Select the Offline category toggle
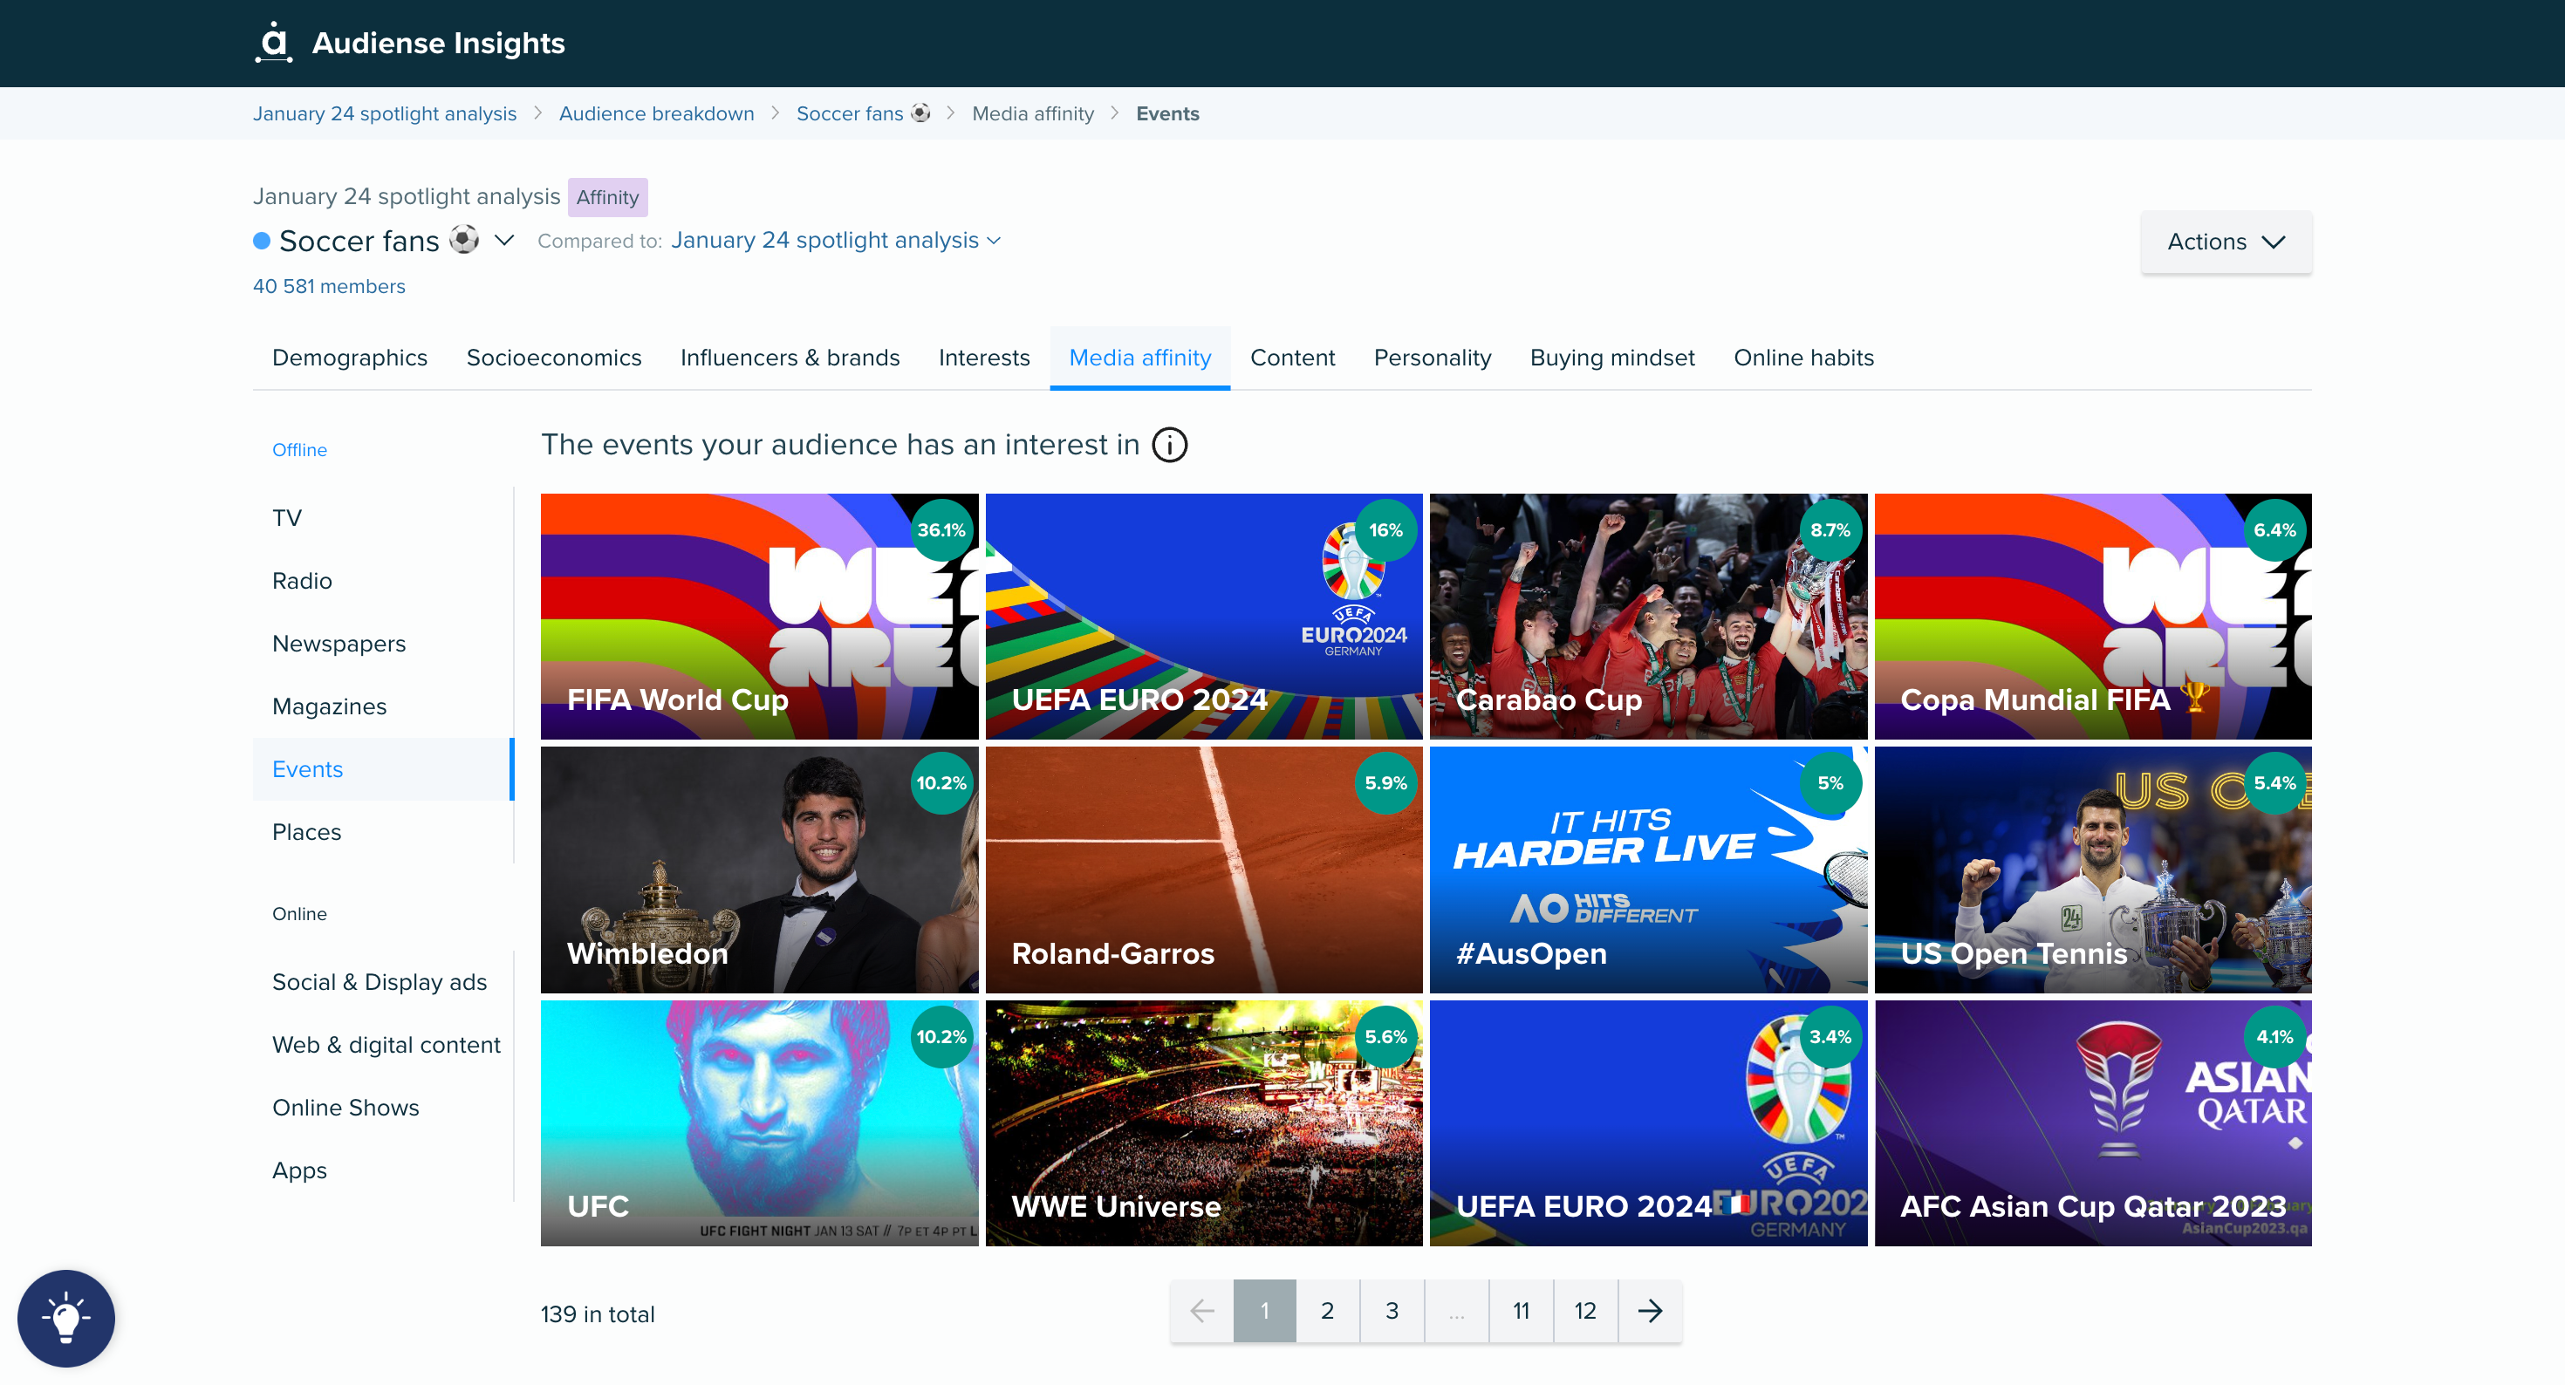 click(300, 448)
